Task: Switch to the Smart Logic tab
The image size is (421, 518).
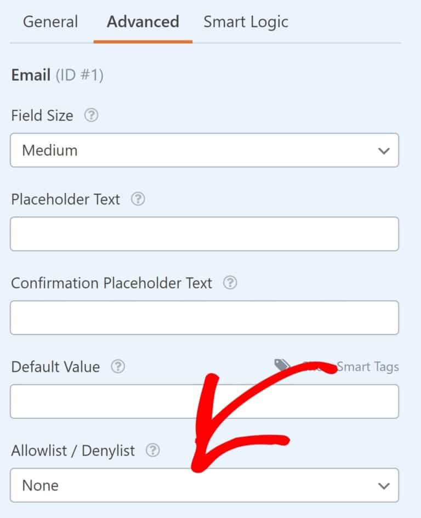Action: click(x=246, y=22)
